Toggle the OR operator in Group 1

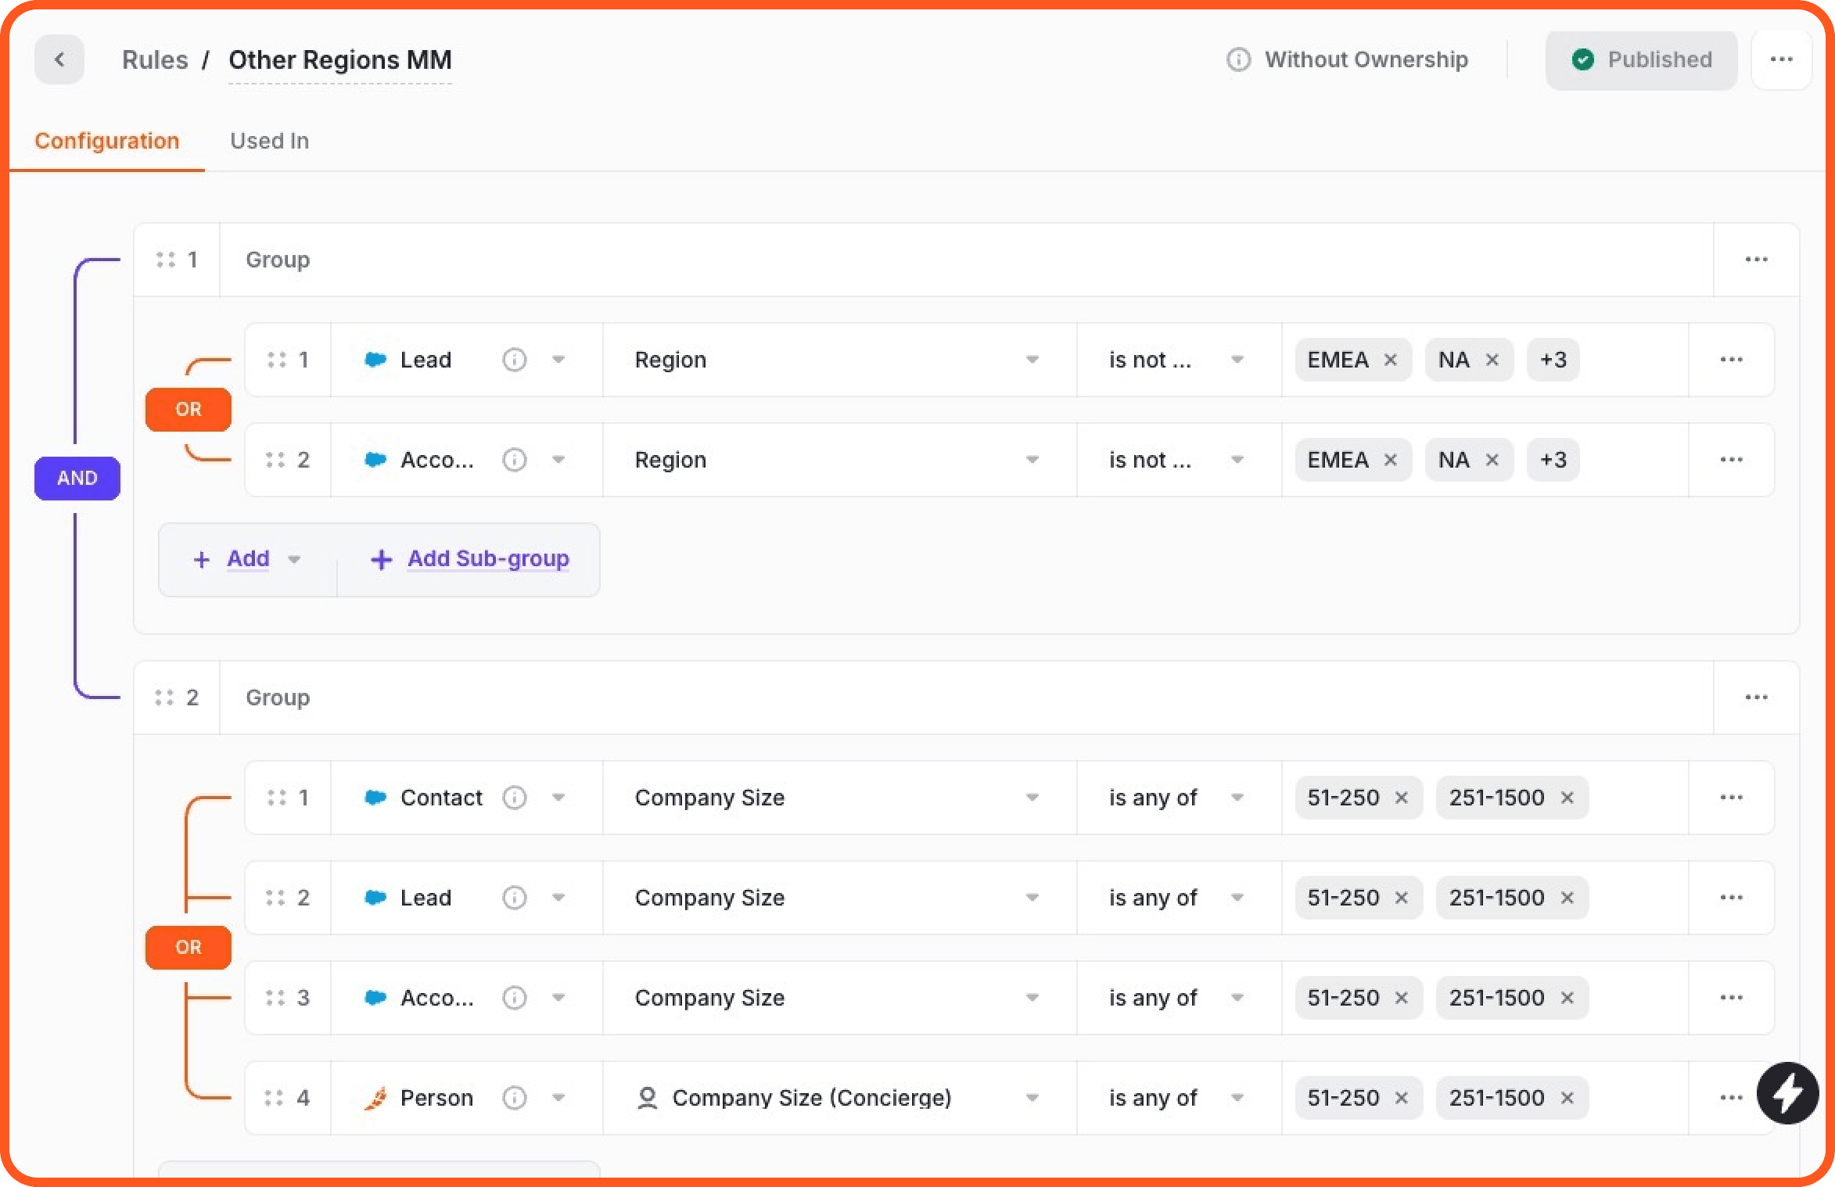tap(189, 409)
